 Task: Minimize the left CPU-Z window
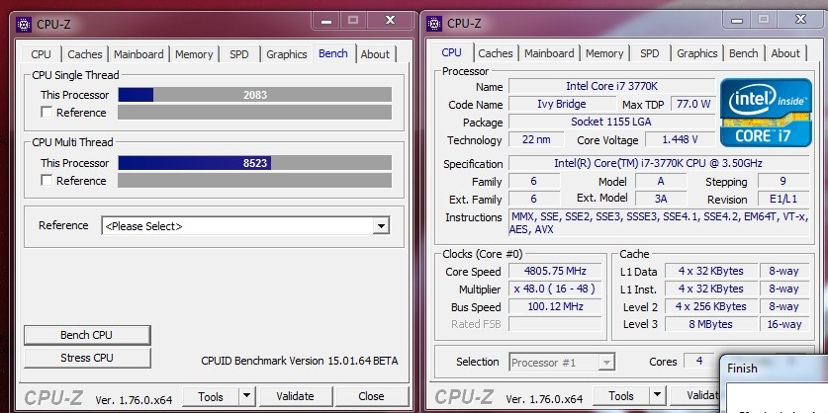tap(325, 21)
